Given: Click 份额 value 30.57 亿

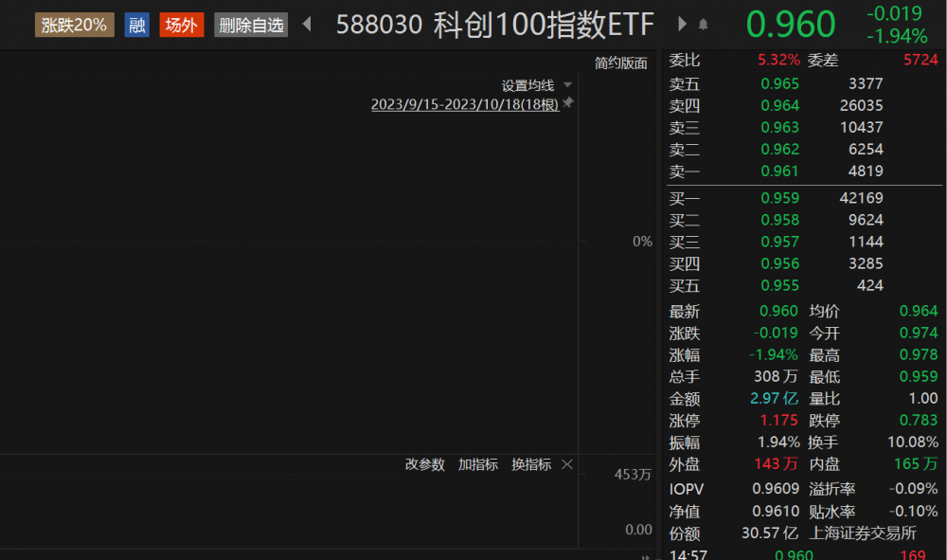Looking at the screenshot, I should 770,533.
